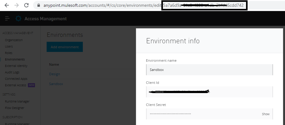This screenshot has width=285, height=125.
Task: Click the SETTINGS section label
Action: pos(9,94)
